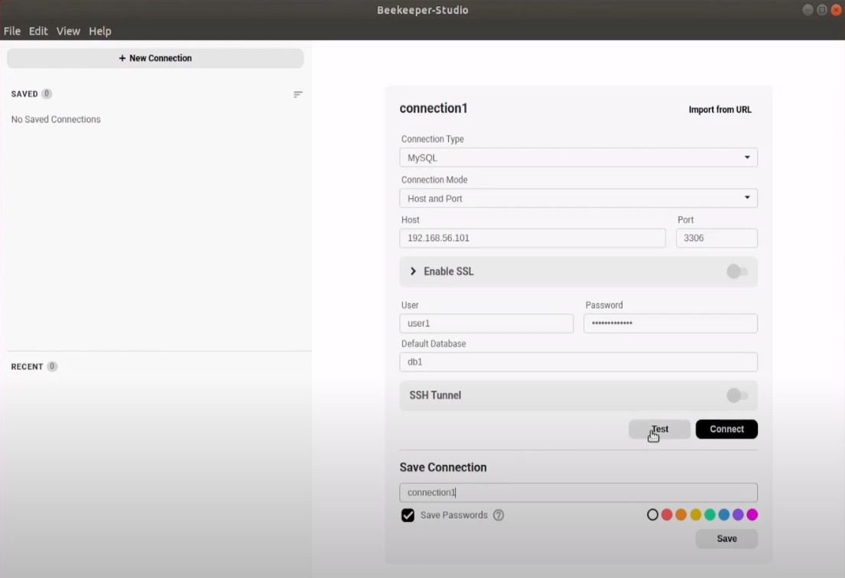The width and height of the screenshot is (845, 578).
Task: Minimize the Beekeeper-Studio window
Action: 808,10
